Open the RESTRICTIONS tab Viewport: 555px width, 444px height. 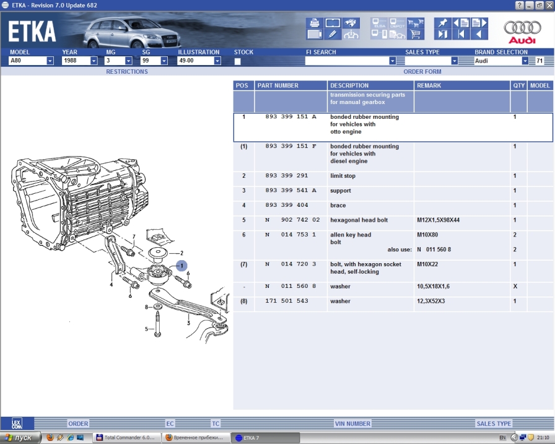coord(127,71)
